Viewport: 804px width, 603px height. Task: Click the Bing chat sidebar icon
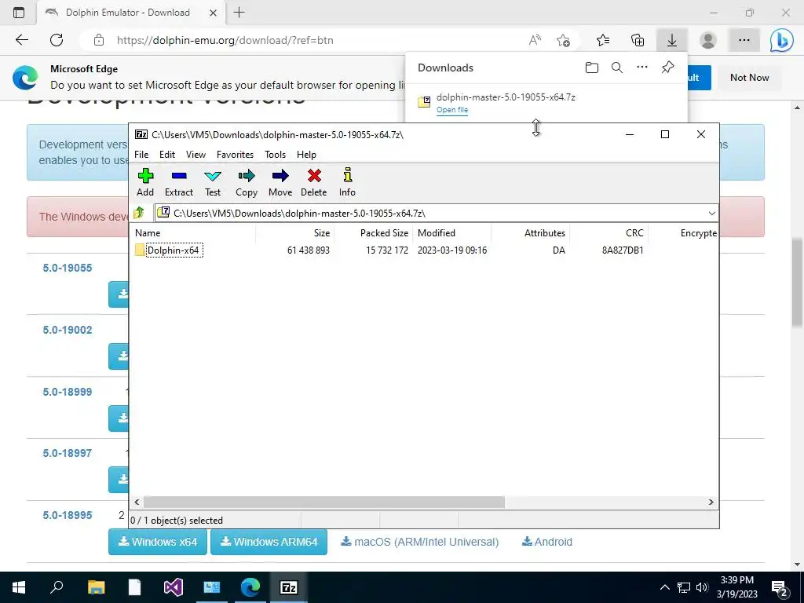[781, 40]
